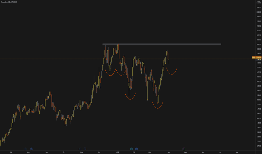Click the 200.00 price axis label
This screenshot has height=154, width=262.
(259, 12)
